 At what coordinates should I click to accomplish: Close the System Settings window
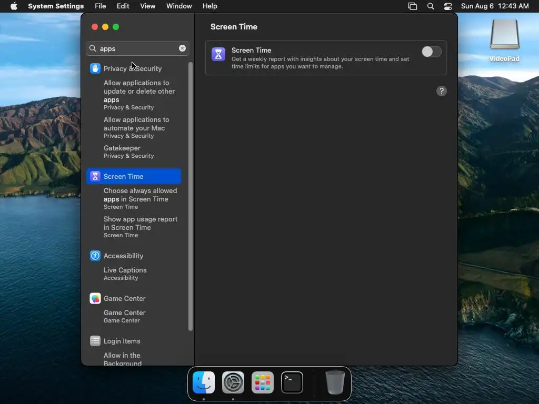click(95, 27)
